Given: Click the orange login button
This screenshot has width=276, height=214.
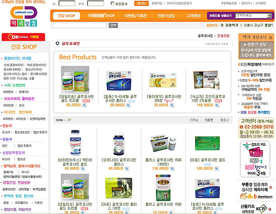Looking at the screenshot, I should (141, 3).
